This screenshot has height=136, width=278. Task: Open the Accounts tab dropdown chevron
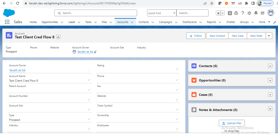point(132,22)
